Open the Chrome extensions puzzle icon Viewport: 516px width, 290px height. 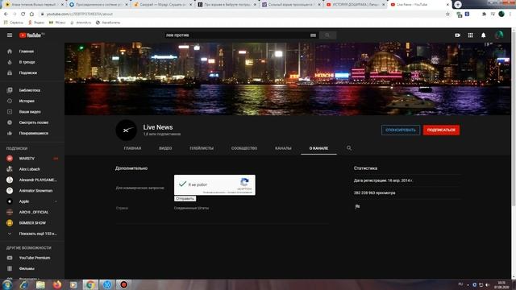pos(484,14)
